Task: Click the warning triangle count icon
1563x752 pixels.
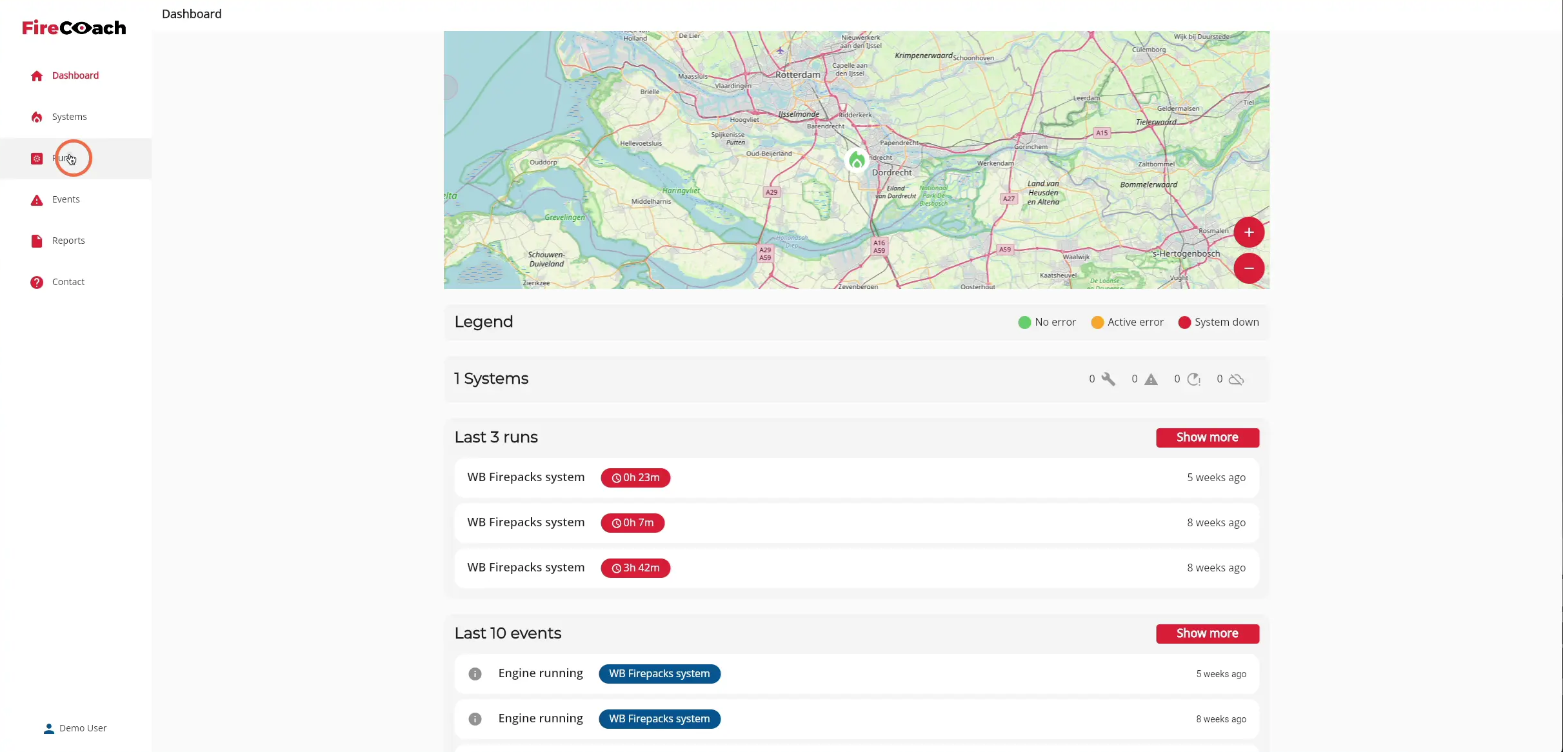Action: point(1151,379)
